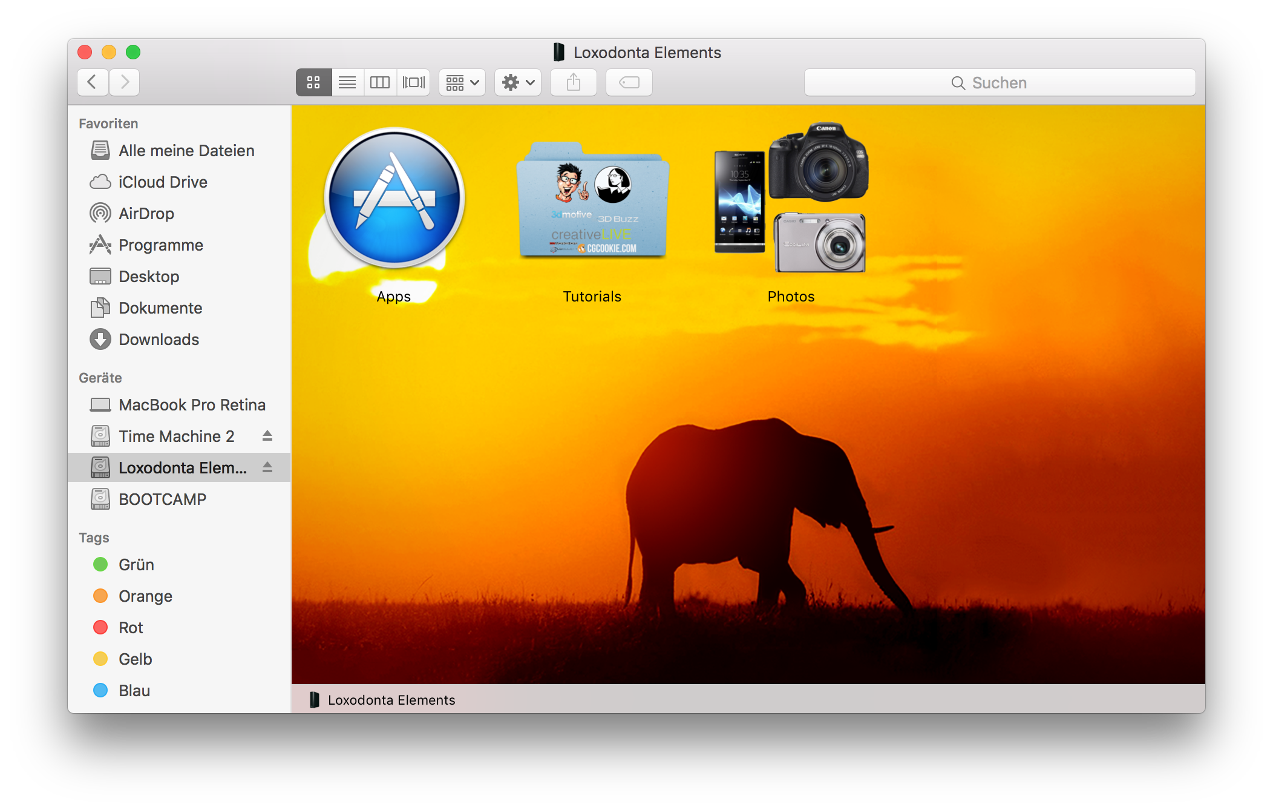Click the Suchen search field

[1000, 83]
